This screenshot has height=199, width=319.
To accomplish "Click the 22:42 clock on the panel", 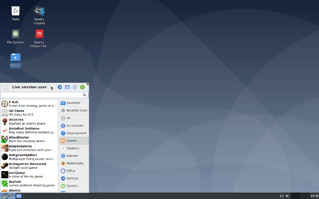I will 315,196.
